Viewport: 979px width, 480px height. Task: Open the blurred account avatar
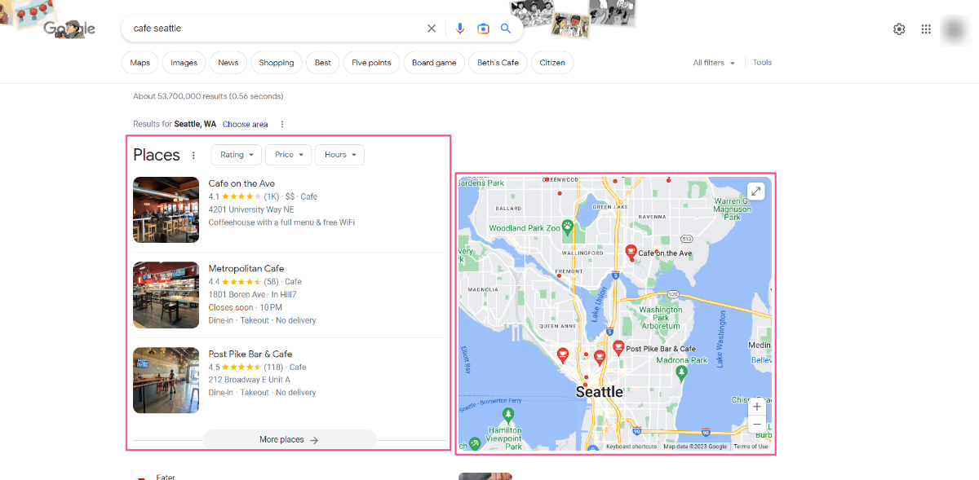[953, 29]
